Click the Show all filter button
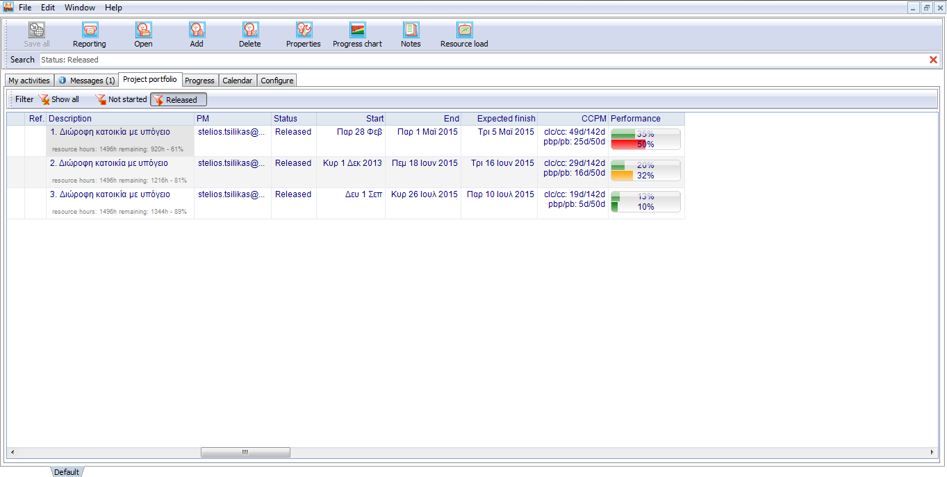 pos(59,99)
